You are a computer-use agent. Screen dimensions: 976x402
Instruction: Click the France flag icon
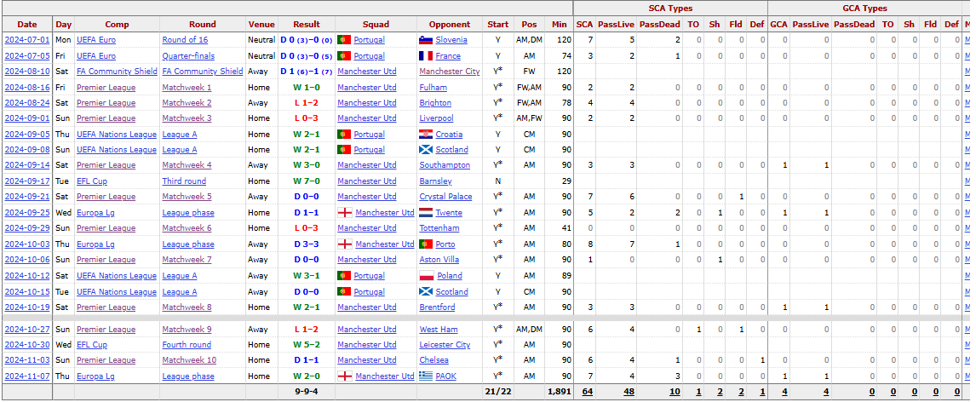click(427, 56)
